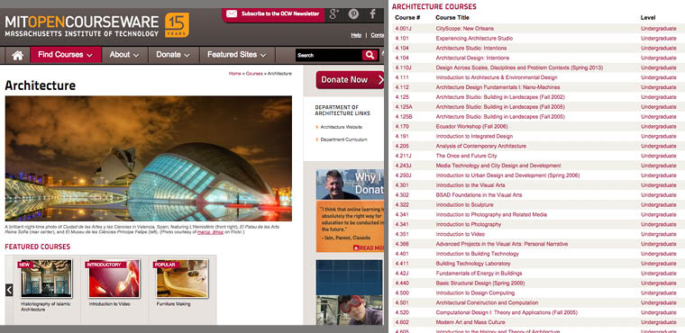Open Architectural Design: Intentions course

click(x=472, y=58)
